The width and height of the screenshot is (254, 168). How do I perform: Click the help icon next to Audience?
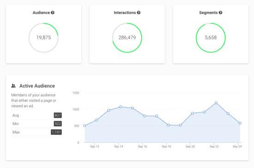[x=53, y=12]
